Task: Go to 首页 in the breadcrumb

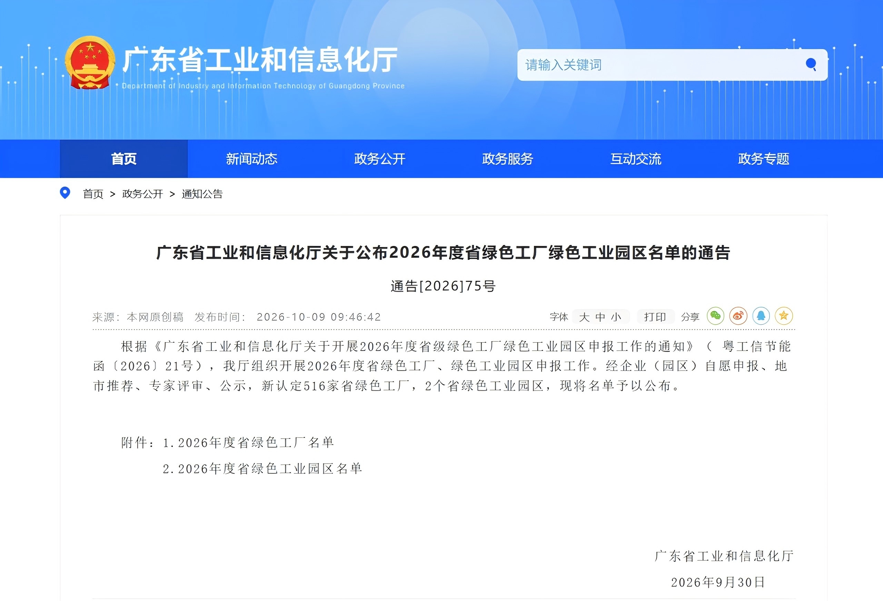Action: coord(93,194)
